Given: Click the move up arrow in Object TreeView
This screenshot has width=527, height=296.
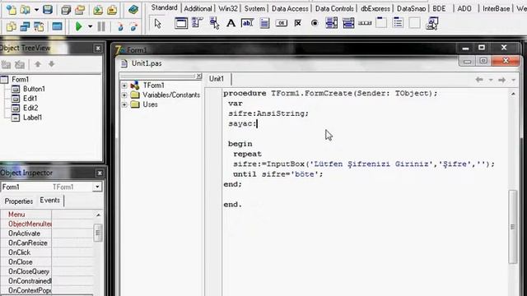Looking at the screenshot, I should [38, 64].
